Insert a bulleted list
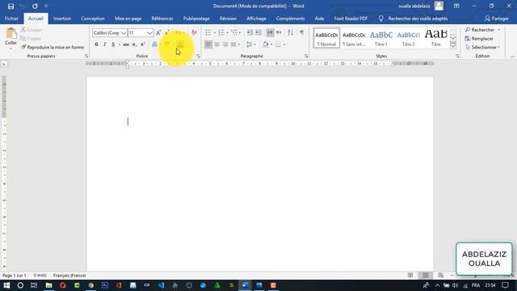 pyautogui.click(x=208, y=32)
